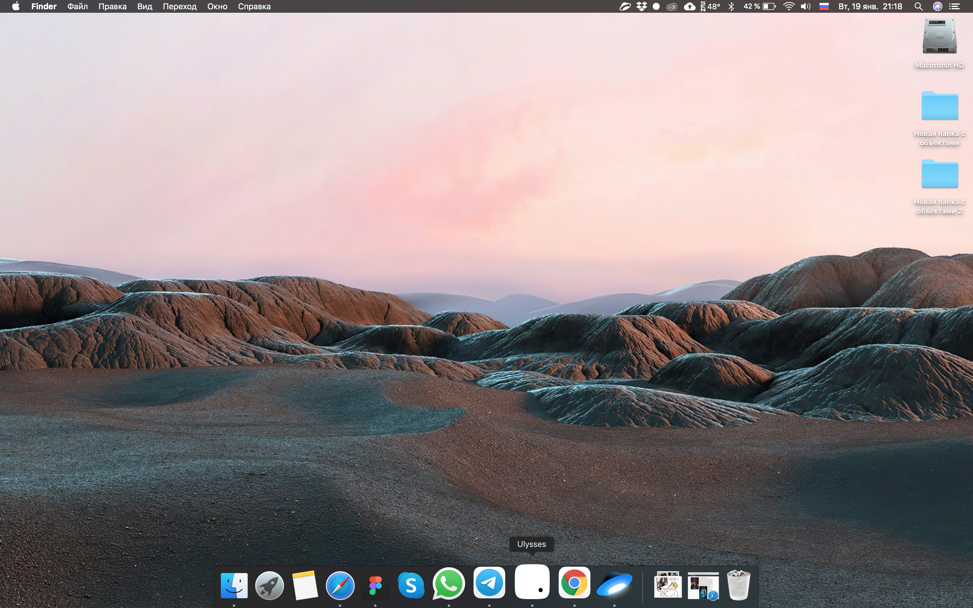973x608 pixels.
Task: Open the Dropbox menu bar dropdown
Action: click(x=641, y=6)
